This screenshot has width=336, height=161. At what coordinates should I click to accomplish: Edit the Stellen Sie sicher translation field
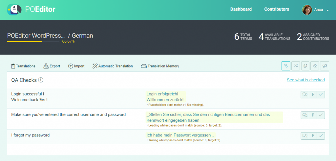click(214, 117)
